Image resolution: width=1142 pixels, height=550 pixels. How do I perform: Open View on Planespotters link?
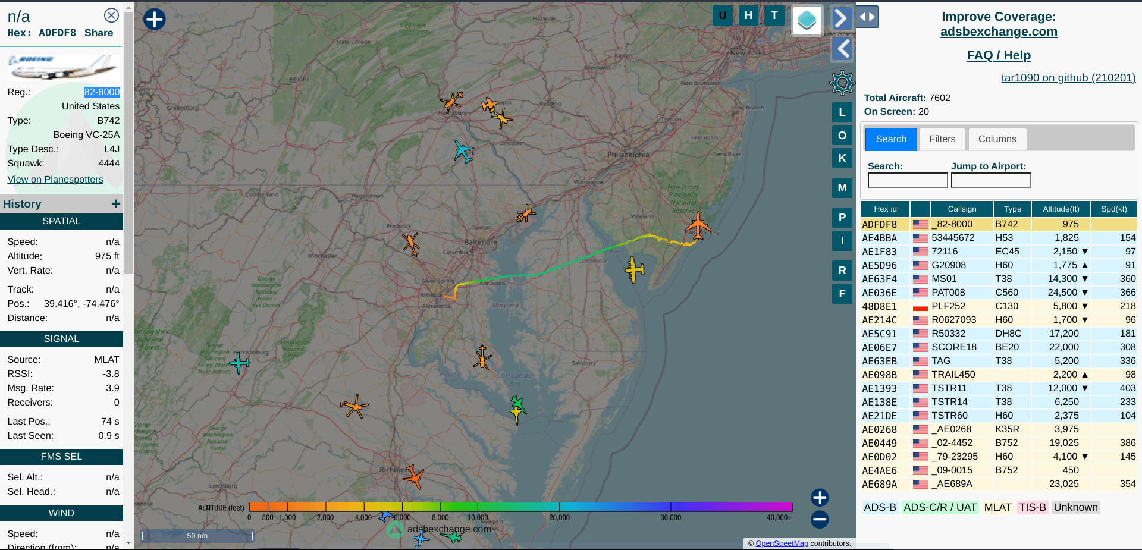pos(55,179)
